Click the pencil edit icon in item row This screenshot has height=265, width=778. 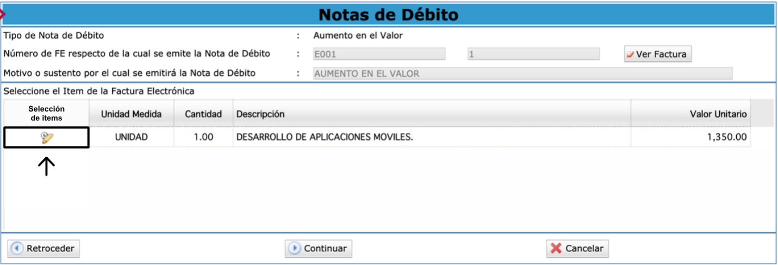(47, 138)
